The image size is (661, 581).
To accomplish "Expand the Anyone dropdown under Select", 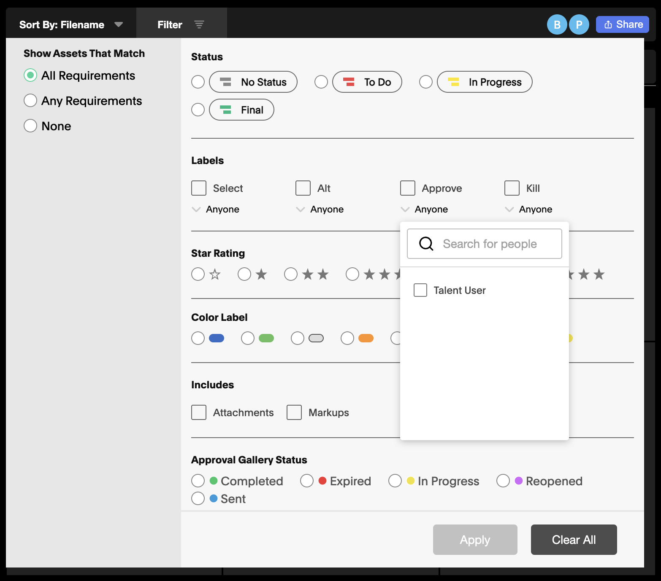I will [215, 209].
